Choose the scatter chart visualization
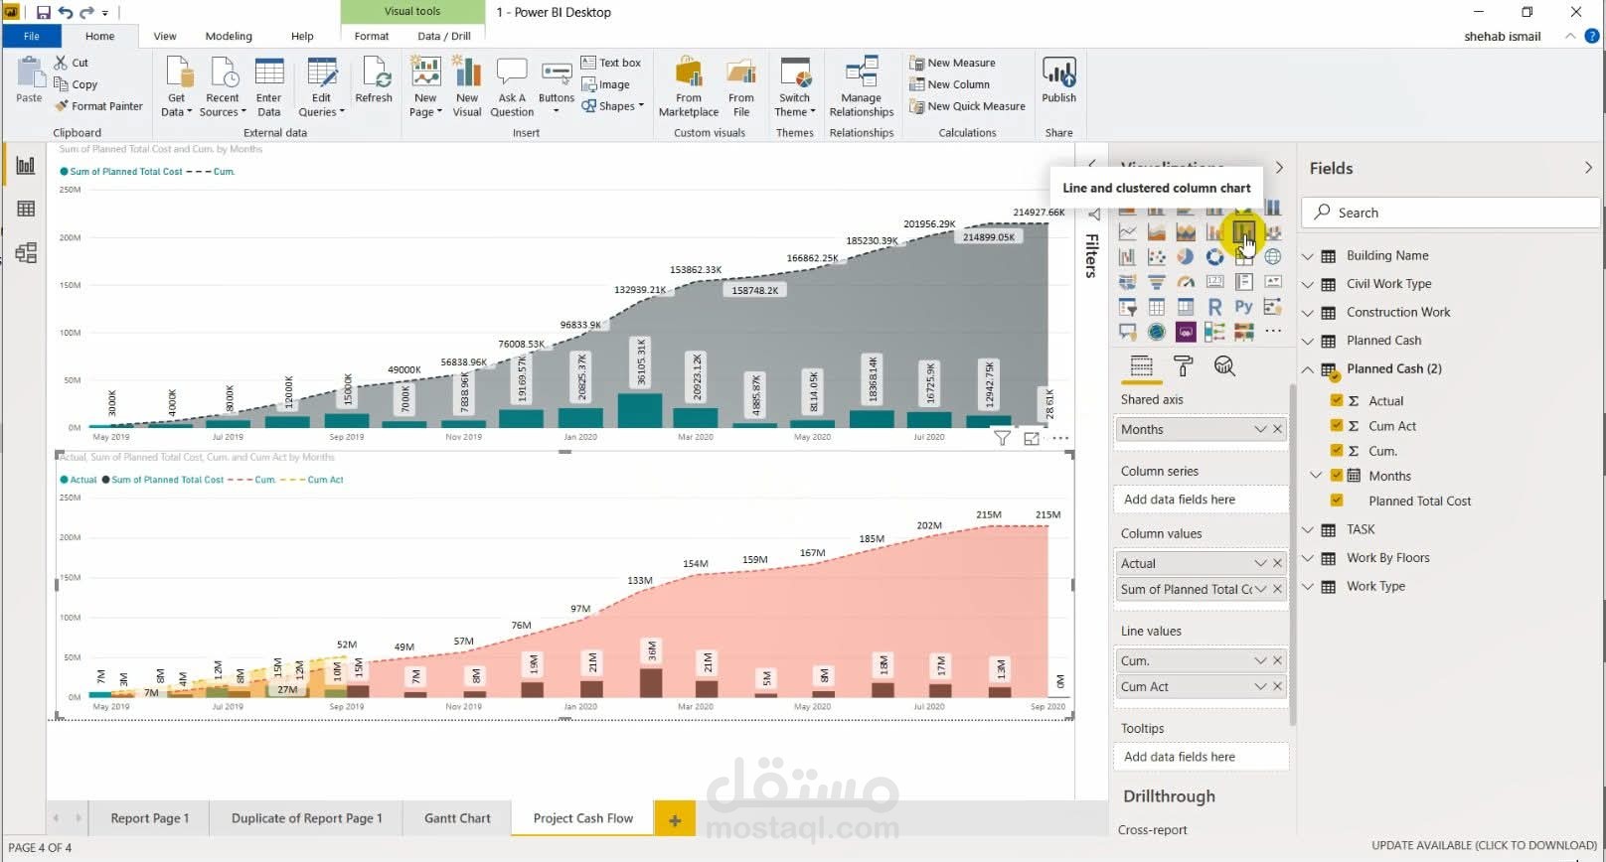This screenshot has width=1606, height=862. (x=1157, y=257)
